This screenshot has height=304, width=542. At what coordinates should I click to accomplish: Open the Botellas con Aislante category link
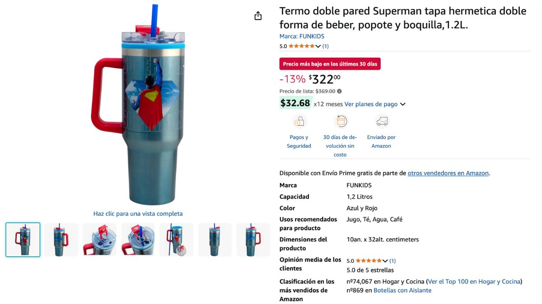coord(402,290)
